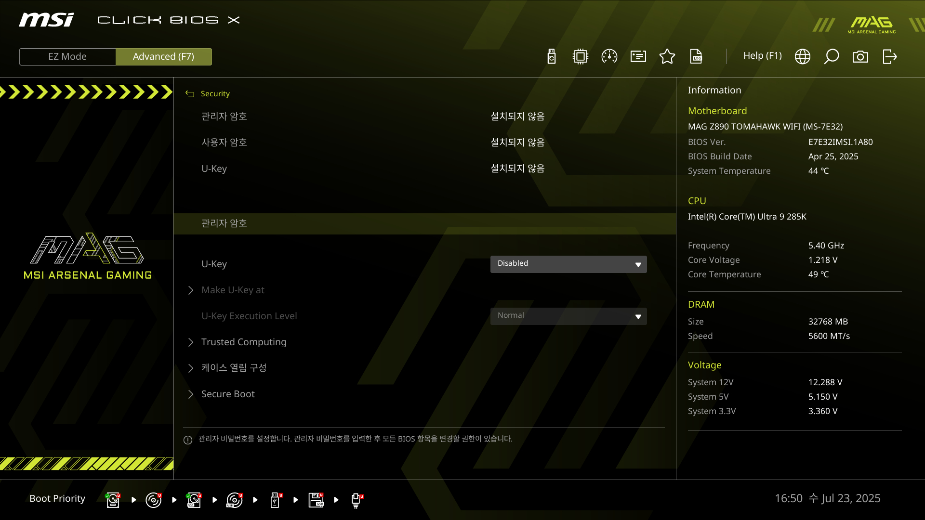This screenshot has height=520, width=925.
Task: Expand the Secure Boot submenu
Action: click(x=227, y=394)
